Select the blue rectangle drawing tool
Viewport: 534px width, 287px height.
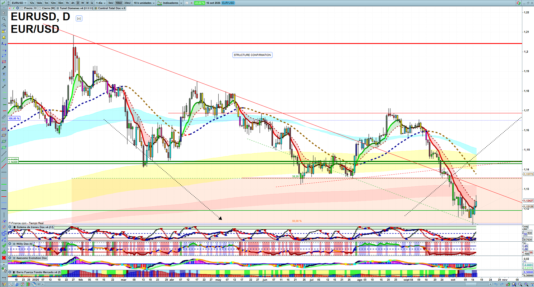tap(4, 56)
